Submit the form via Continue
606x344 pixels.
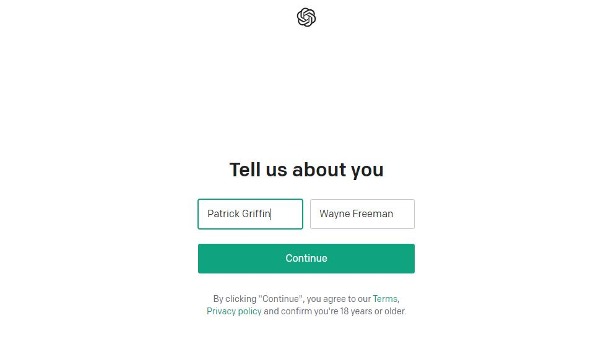tap(306, 258)
